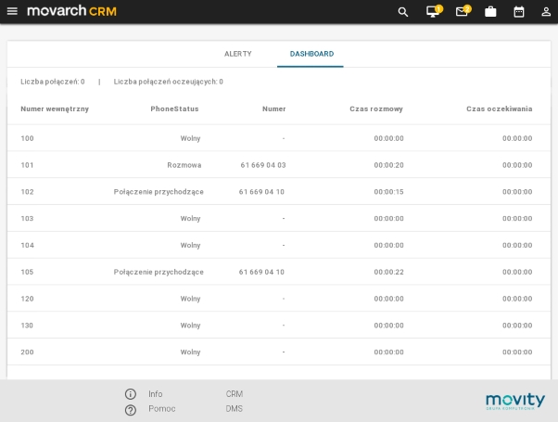Click the search magnifier icon

pos(402,12)
